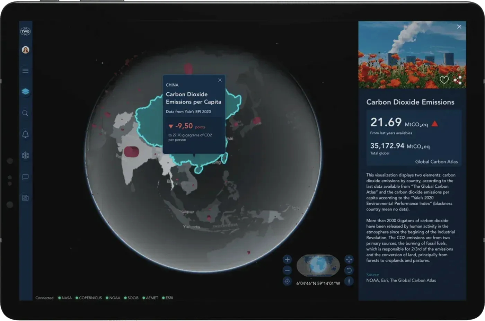Click the power plant and poppies photo

(412, 54)
